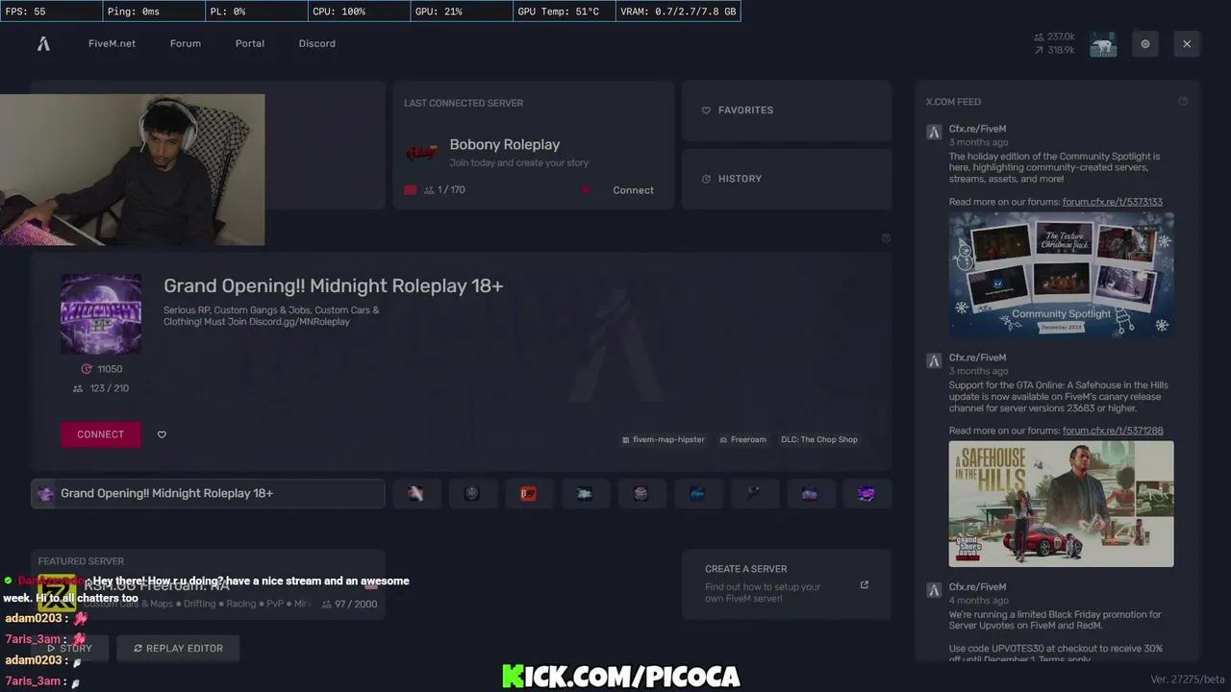Viewport: 1231px width, 692px height.
Task: Click the fivem-map-hipster tag
Action: 663,439
